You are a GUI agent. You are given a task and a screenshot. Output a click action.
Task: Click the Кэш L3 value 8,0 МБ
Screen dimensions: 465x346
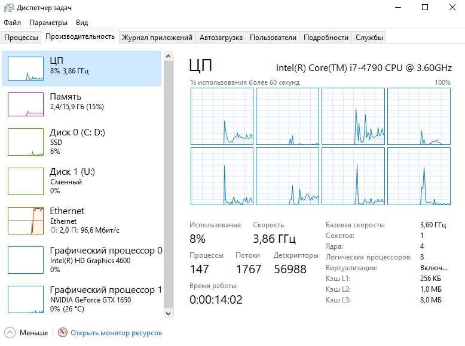[x=430, y=300]
